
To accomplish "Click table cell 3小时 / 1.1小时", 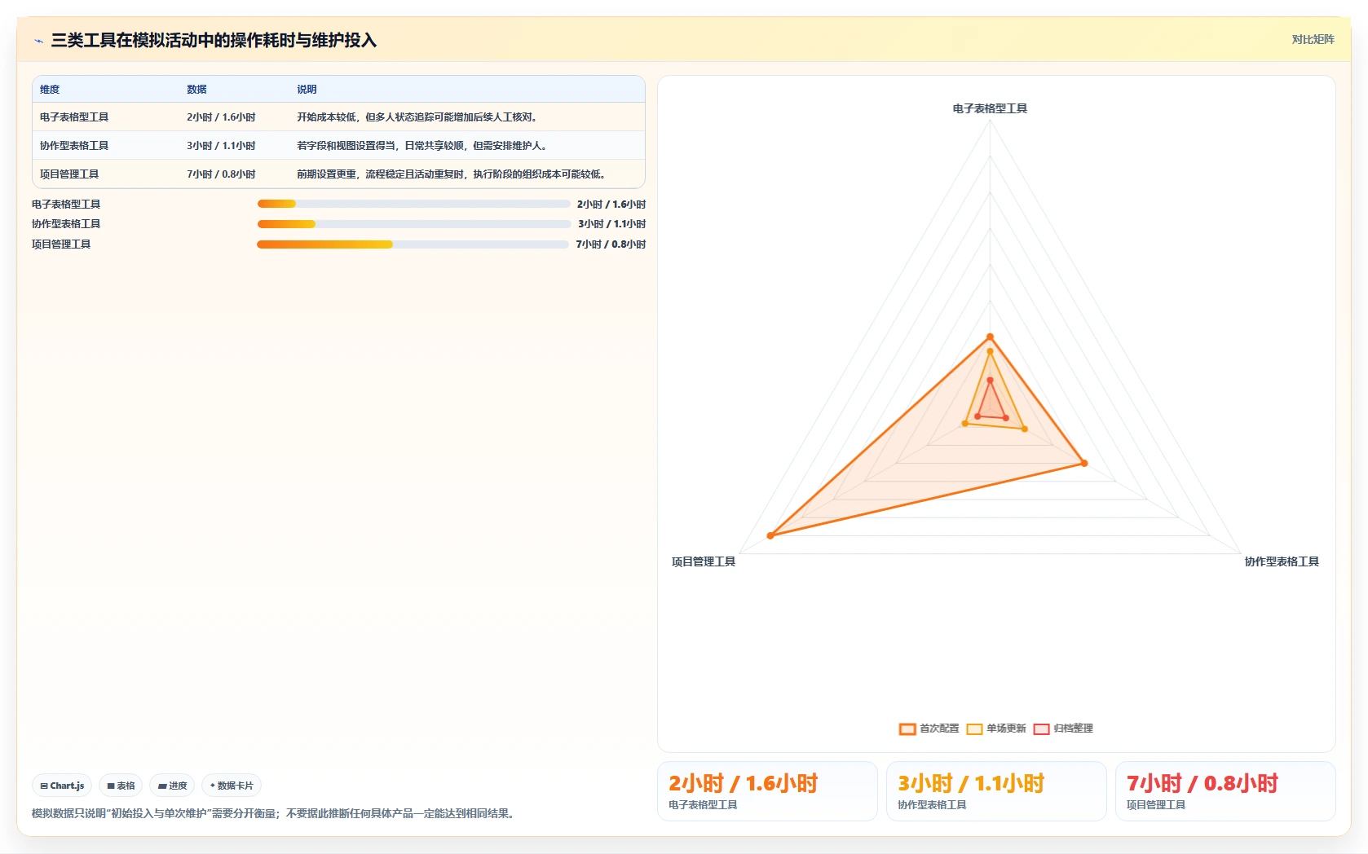I will coord(221,146).
